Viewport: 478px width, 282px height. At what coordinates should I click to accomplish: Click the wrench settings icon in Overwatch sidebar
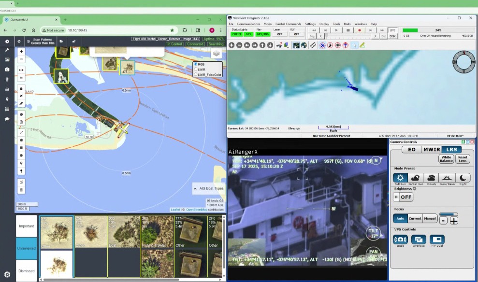click(x=7, y=50)
